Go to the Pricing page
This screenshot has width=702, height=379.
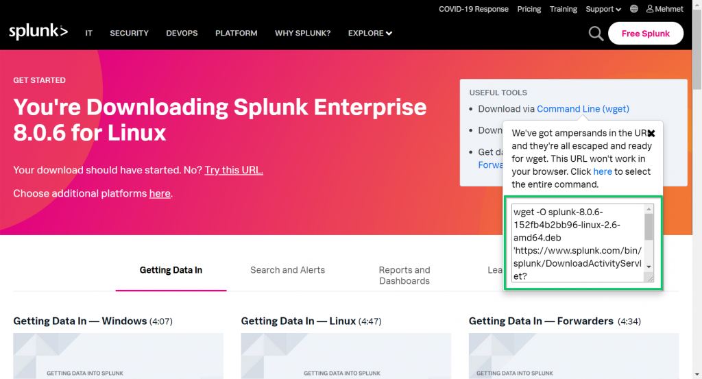click(x=529, y=9)
